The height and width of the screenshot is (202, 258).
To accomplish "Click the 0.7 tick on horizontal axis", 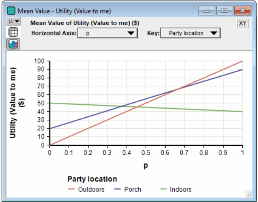I will (184, 153).
